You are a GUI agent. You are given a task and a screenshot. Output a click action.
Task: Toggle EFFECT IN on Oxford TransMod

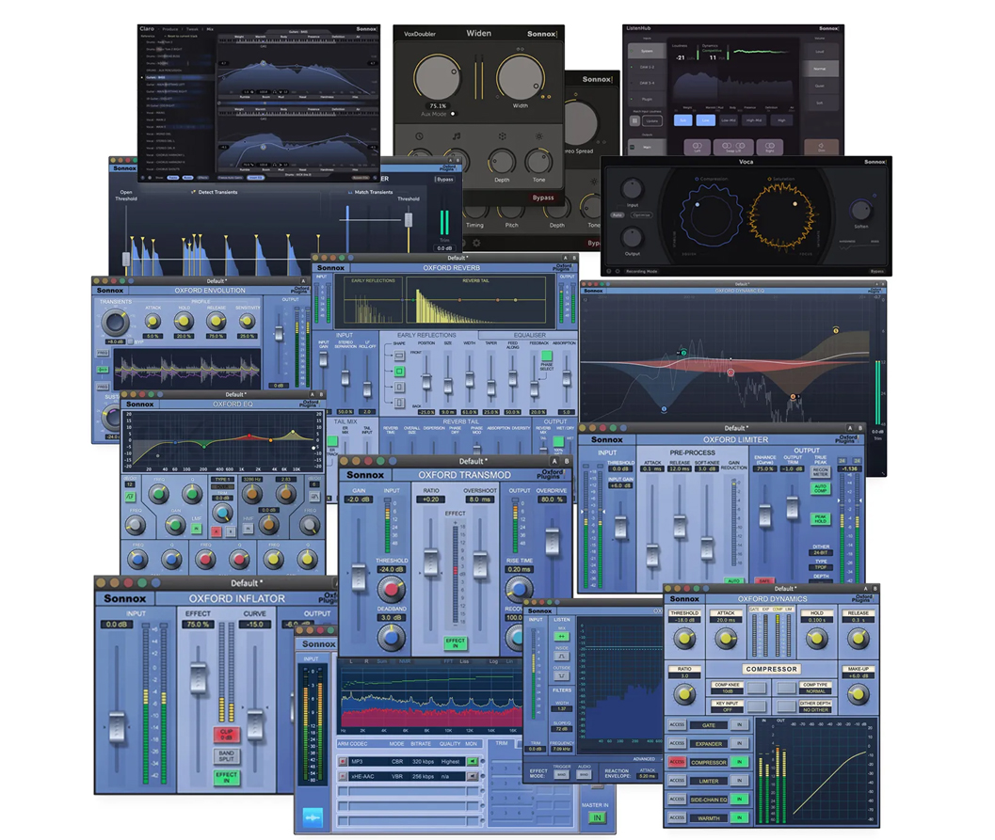pos(455,643)
